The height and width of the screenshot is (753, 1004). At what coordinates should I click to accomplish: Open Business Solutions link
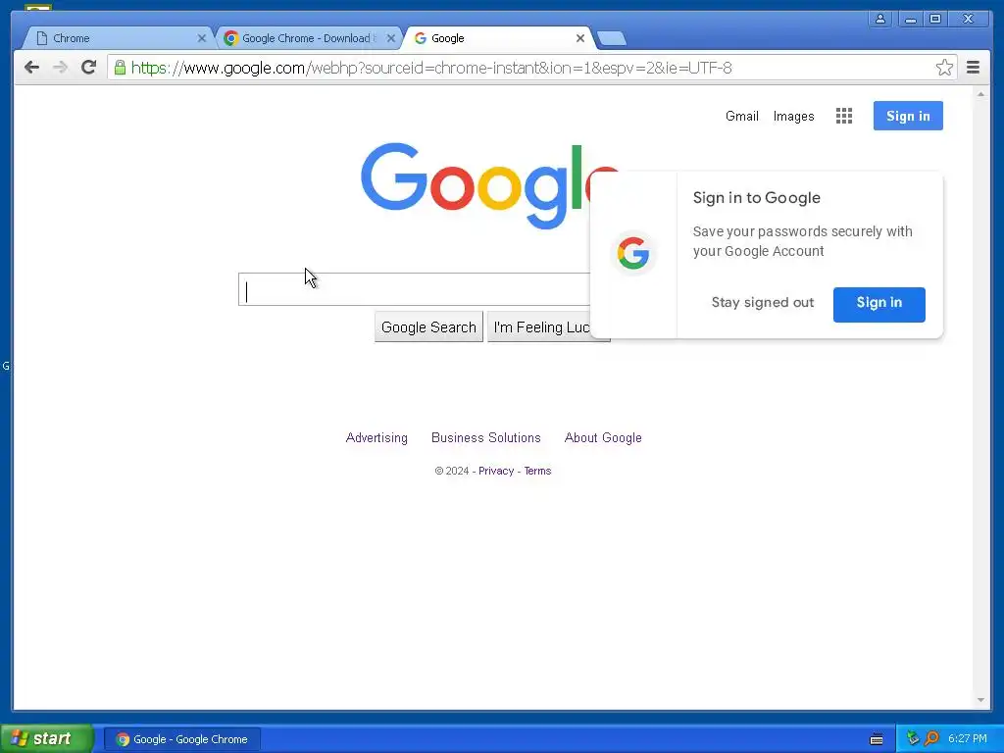click(x=486, y=438)
